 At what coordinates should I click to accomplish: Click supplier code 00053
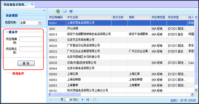click(x=53, y=86)
